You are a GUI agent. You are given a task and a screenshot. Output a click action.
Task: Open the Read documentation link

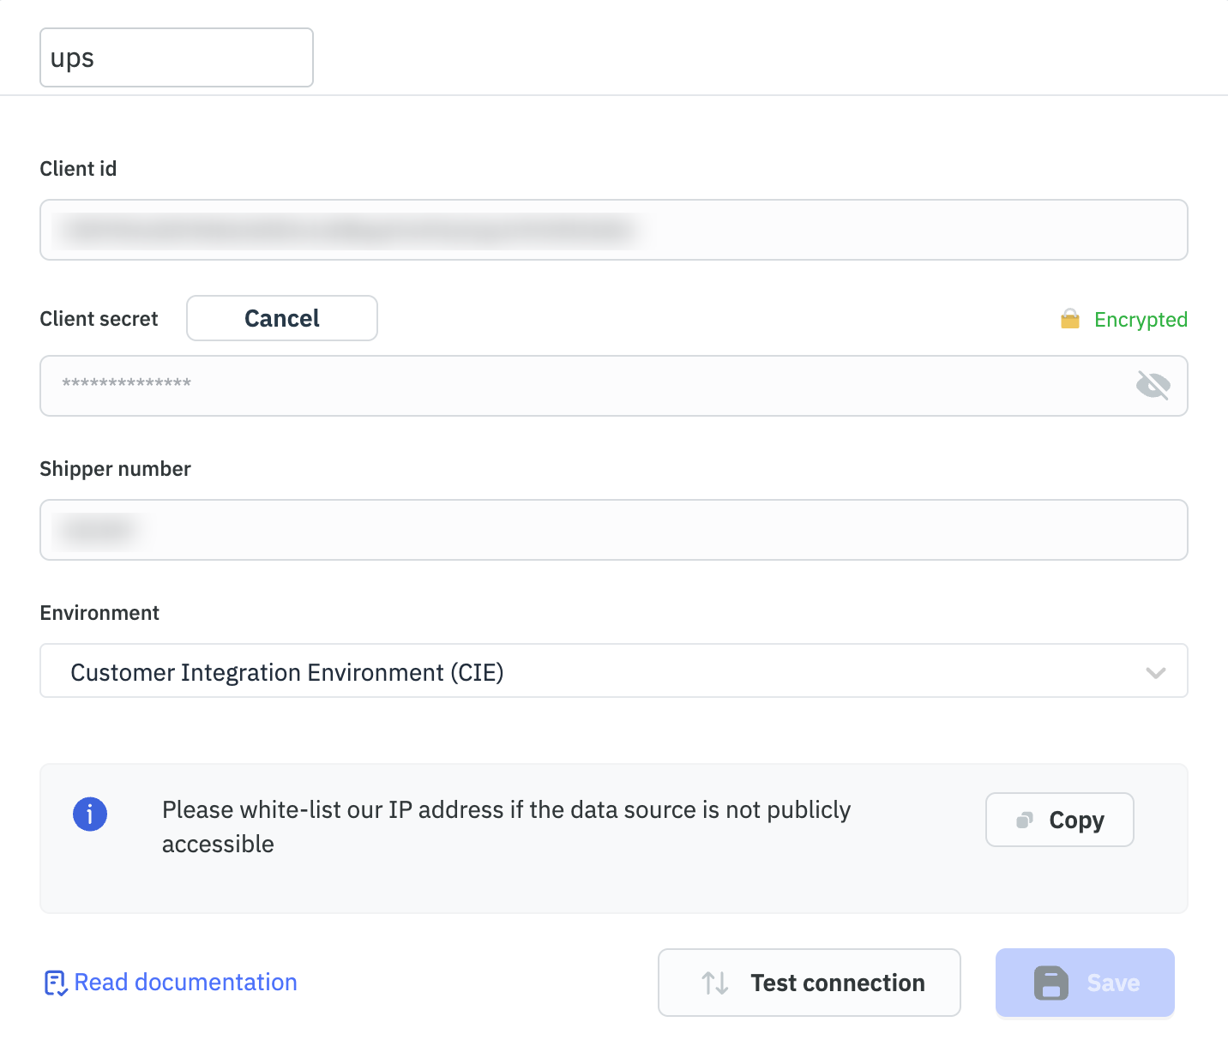185,983
